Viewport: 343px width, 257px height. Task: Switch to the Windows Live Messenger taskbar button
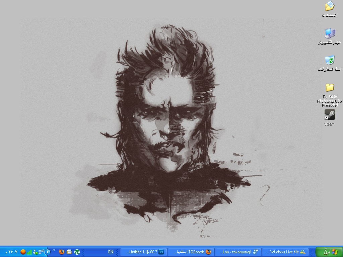point(286,252)
